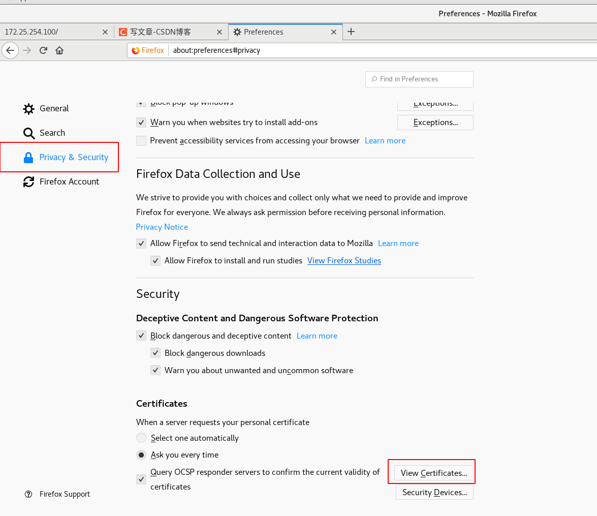Toggle Warn when websites install add-ons
The height and width of the screenshot is (516, 597).
point(141,123)
